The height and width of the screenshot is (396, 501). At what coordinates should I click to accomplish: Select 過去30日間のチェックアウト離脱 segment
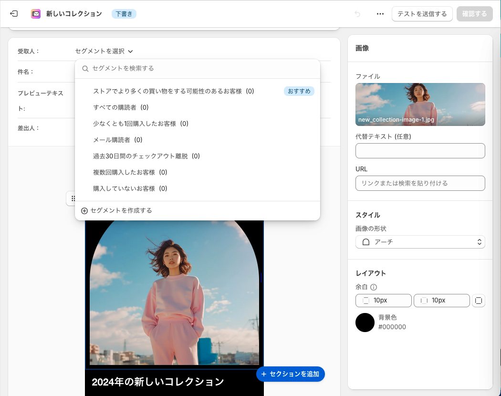click(x=197, y=156)
